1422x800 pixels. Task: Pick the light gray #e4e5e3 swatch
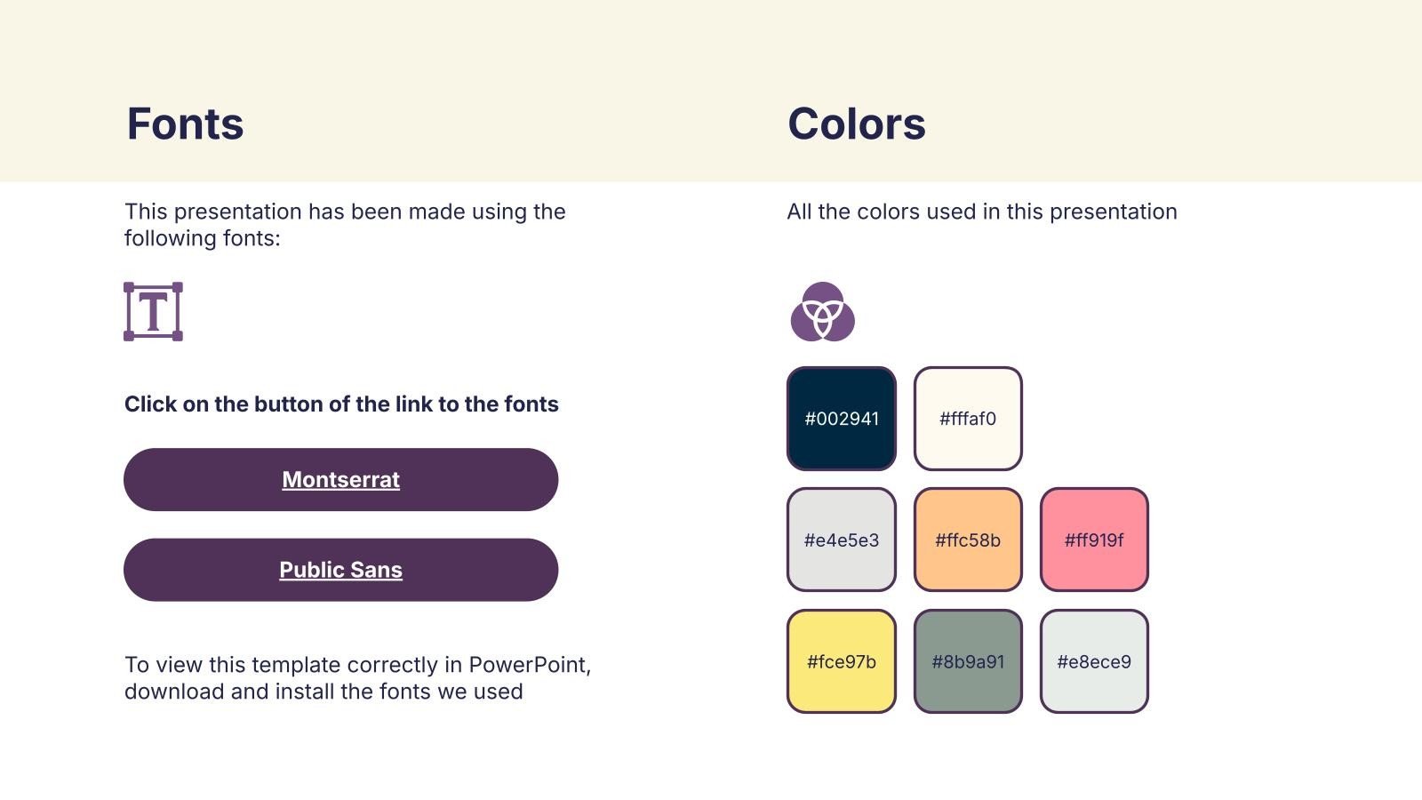842,540
